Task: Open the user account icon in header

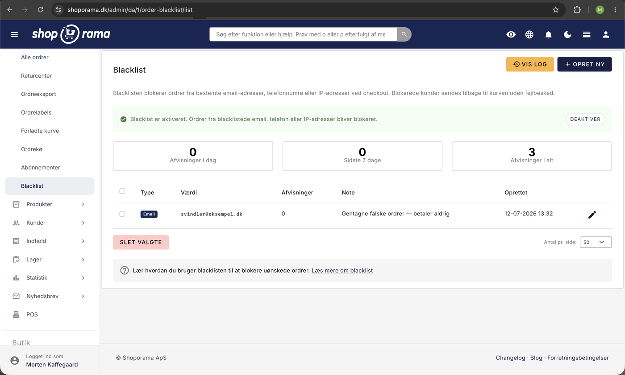Action: point(606,34)
